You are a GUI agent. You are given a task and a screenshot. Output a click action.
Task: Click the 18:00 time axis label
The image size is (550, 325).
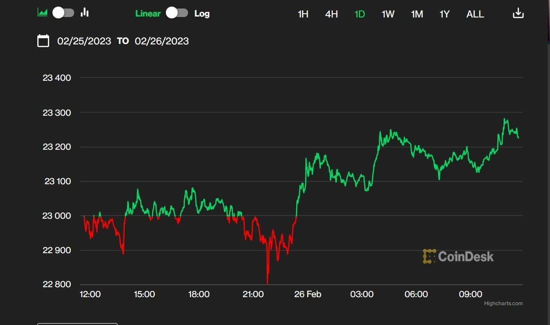pos(199,294)
